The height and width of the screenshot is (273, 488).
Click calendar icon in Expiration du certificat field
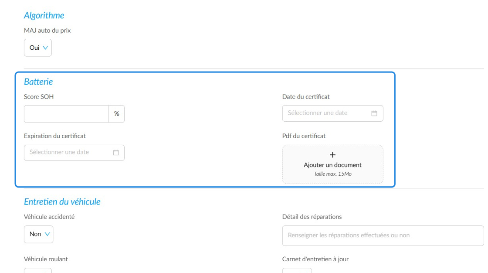116,153
